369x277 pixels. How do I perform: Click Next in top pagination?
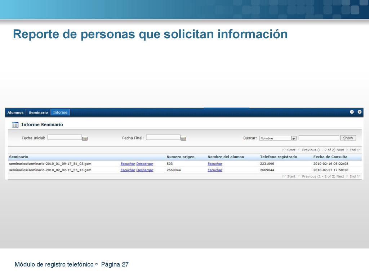click(340, 150)
